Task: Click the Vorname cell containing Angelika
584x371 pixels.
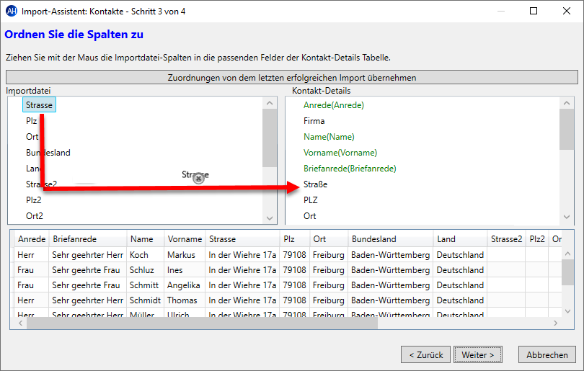Action: coord(183,285)
